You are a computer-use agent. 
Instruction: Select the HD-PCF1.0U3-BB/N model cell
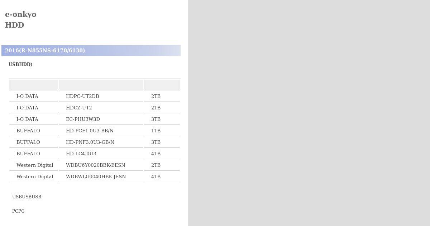pos(101,131)
